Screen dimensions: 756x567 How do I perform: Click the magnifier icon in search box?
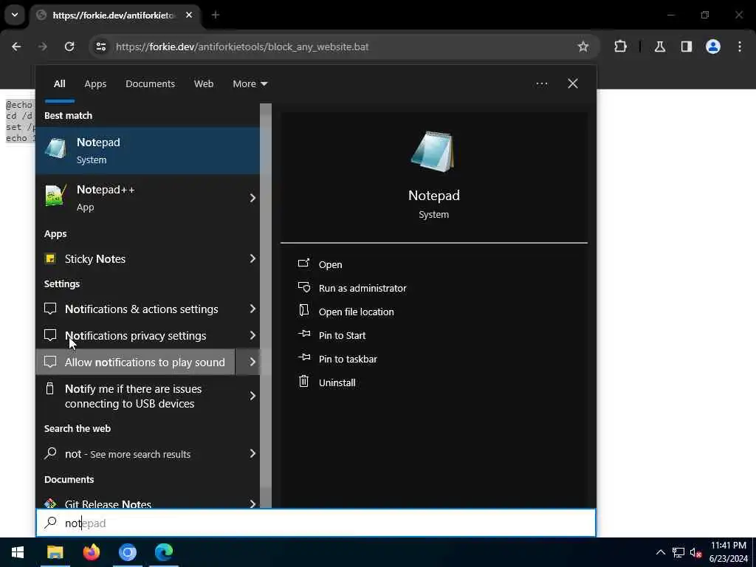(51, 523)
